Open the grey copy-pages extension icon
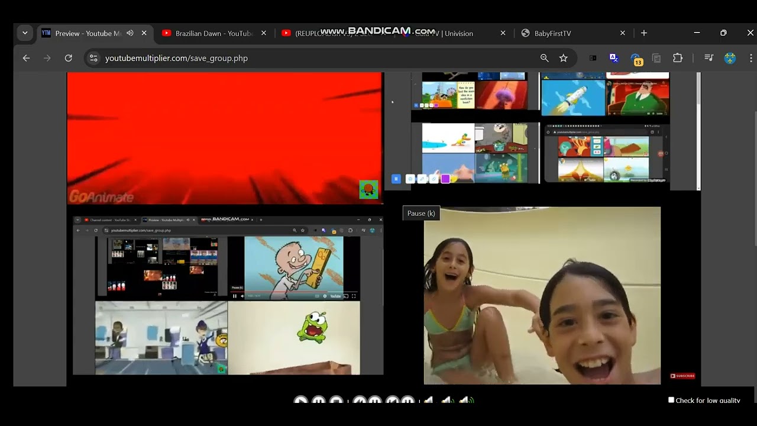Viewport: 757px width, 426px height. coord(656,58)
